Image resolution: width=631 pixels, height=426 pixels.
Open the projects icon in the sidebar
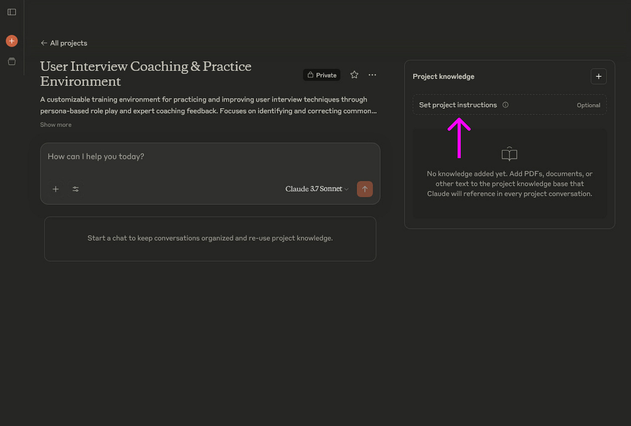point(12,62)
